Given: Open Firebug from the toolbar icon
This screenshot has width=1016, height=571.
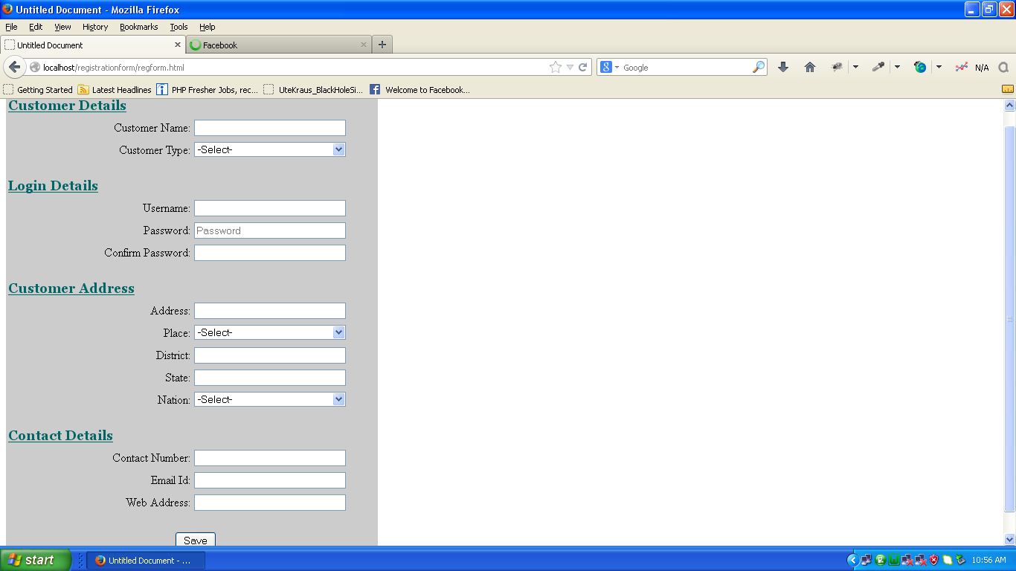Looking at the screenshot, I should click(837, 67).
